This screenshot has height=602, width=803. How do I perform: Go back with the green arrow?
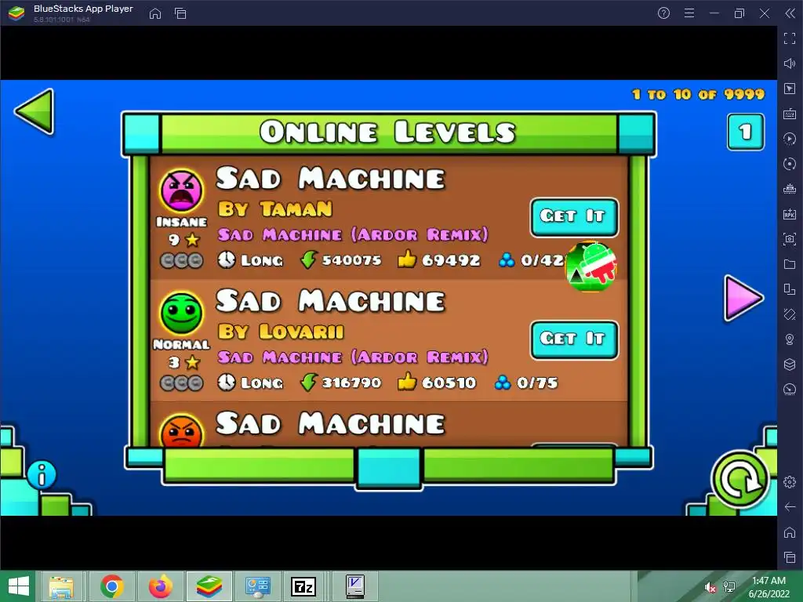tap(35, 111)
